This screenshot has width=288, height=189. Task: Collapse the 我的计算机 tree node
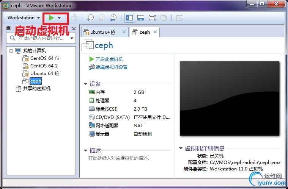click(11, 51)
